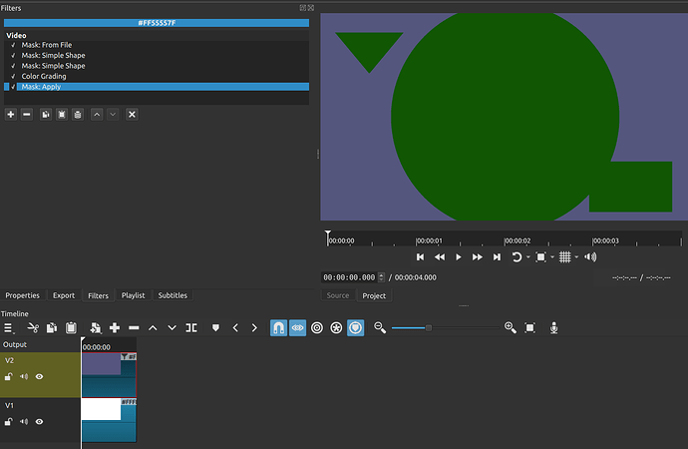Zoom in the timeline
This screenshot has height=449, width=688.
click(x=511, y=328)
